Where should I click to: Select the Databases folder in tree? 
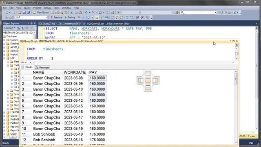tap(12, 36)
